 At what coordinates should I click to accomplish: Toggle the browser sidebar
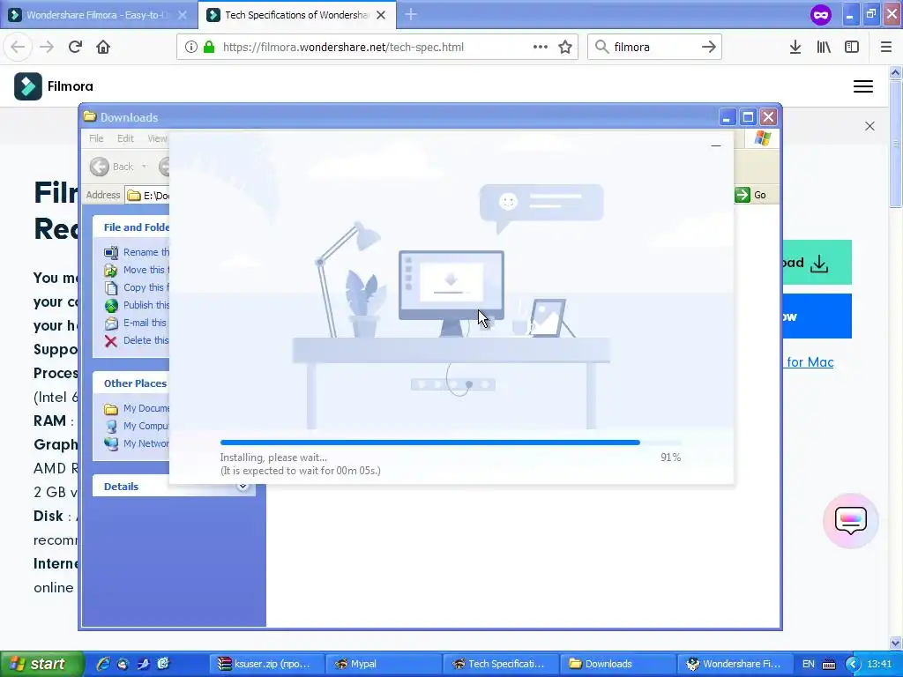click(x=852, y=47)
